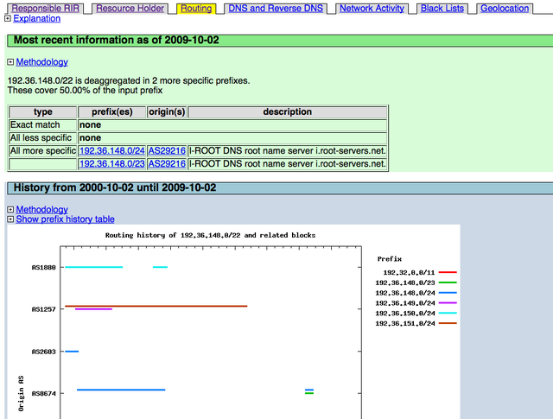Select the Routing tab

tap(196, 9)
